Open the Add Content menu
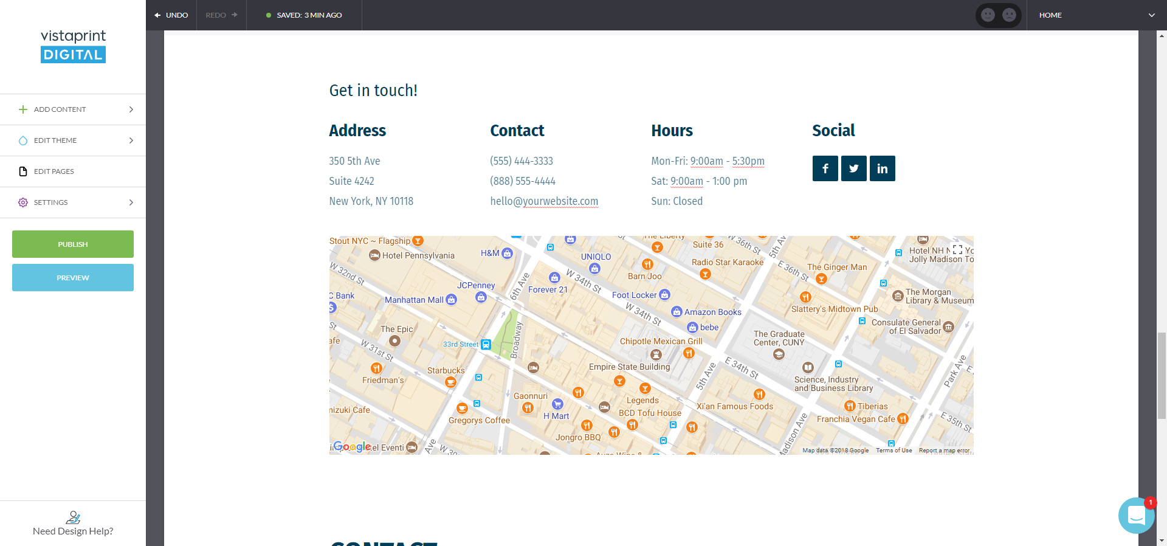The image size is (1167, 546). [x=73, y=109]
